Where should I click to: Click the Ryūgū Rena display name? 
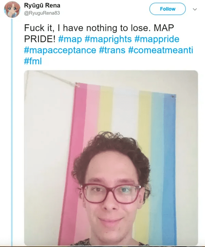coord(42,5)
